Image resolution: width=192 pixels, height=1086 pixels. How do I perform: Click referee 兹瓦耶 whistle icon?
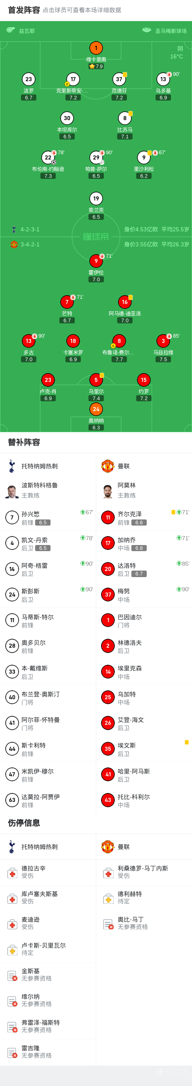11,30
